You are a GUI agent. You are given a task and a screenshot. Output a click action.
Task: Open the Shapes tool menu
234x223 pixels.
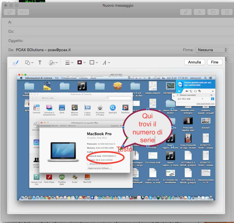coord(29,63)
